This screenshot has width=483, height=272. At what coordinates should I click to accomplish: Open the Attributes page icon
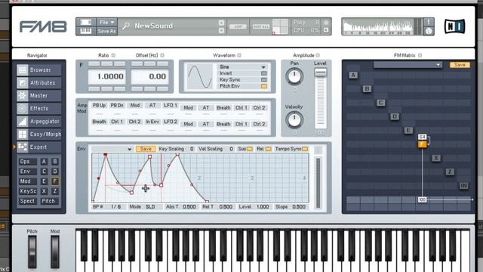point(22,83)
